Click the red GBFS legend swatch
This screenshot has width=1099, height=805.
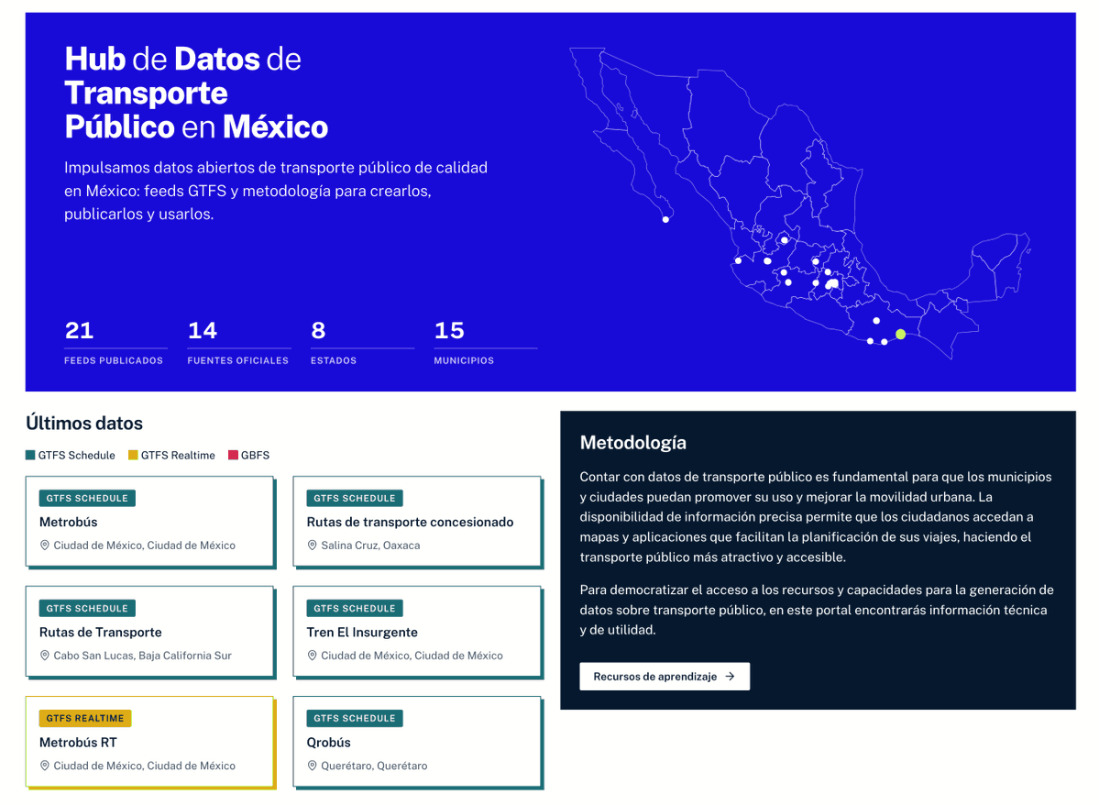pyautogui.click(x=234, y=455)
